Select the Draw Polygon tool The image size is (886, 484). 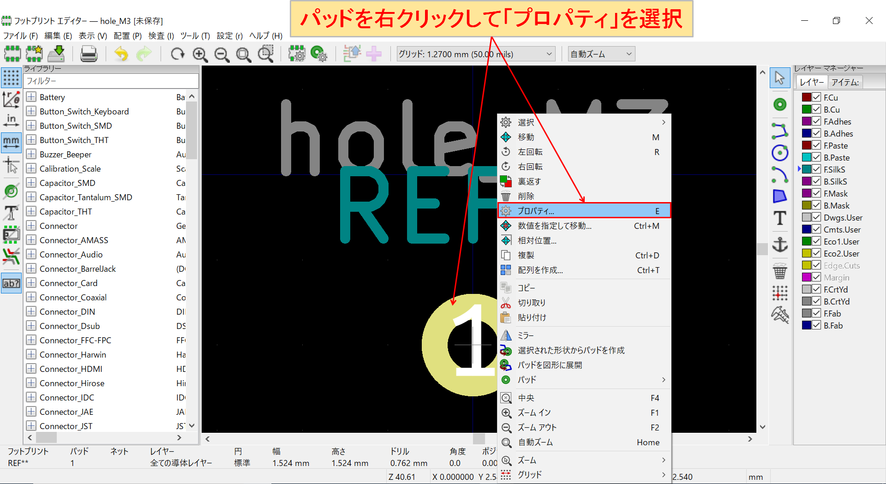[780, 196]
